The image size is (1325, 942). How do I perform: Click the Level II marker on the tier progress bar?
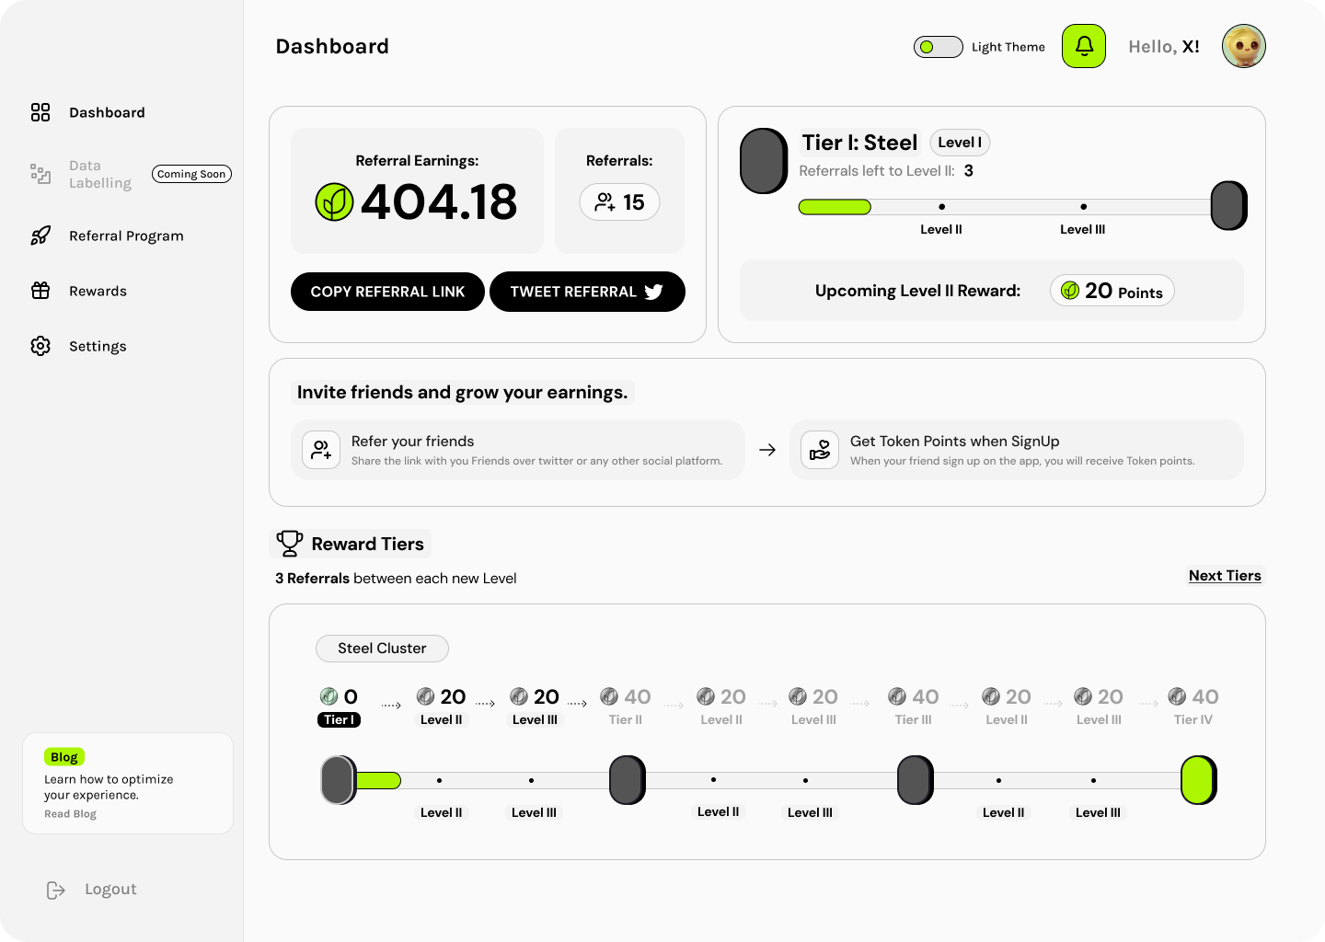tap(941, 207)
